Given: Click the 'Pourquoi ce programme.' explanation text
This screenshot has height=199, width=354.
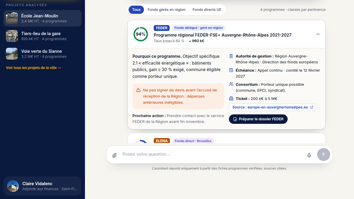Looking at the screenshot, I should pyautogui.click(x=177, y=66).
